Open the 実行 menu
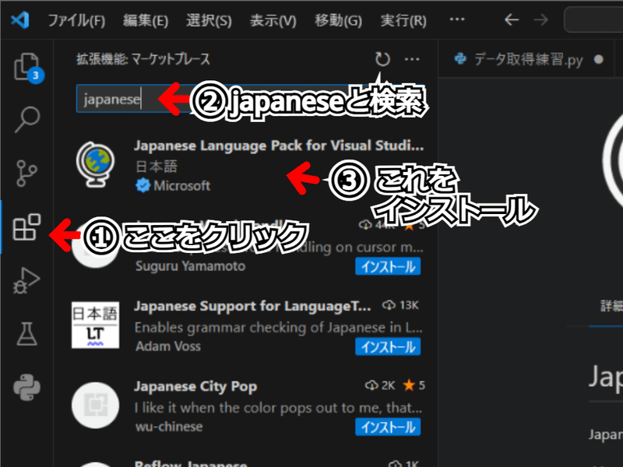Viewport: 623px width, 467px height. [403, 21]
